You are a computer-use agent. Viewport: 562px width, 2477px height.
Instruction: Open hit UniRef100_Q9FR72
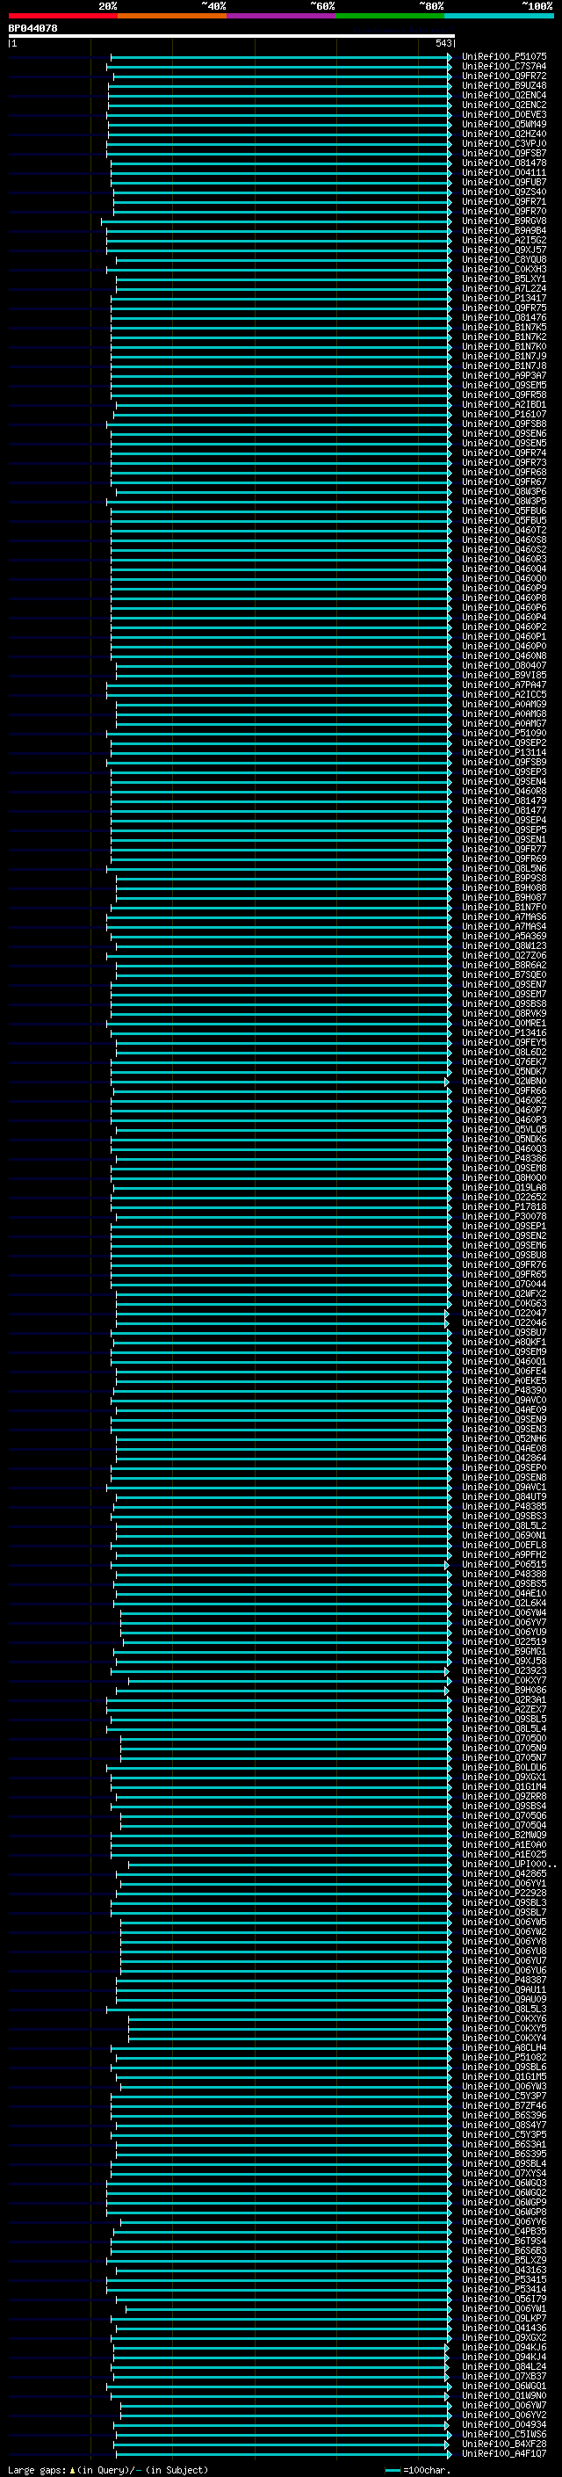(x=503, y=76)
